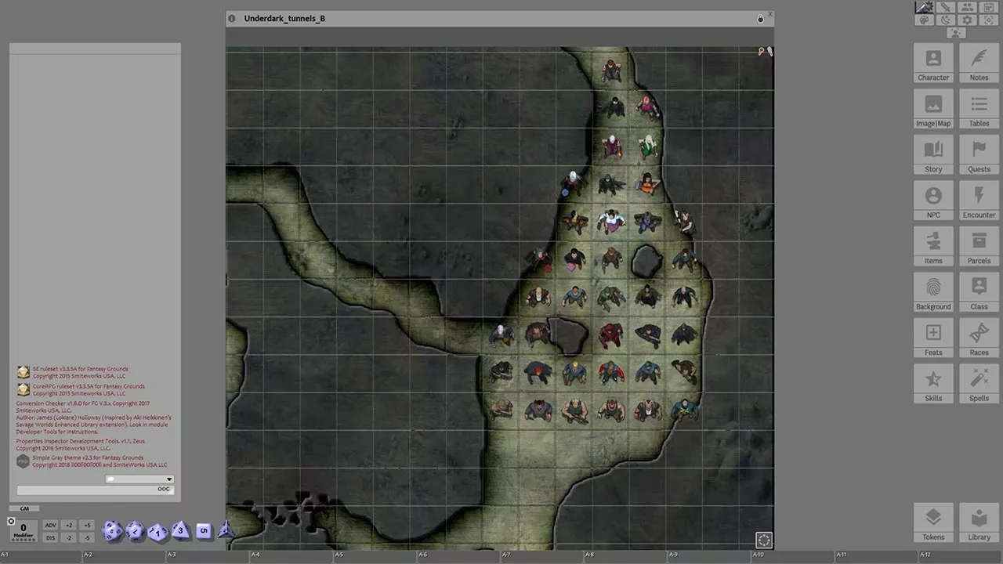Click the Underdark_tunnels_B window title

pyautogui.click(x=284, y=18)
